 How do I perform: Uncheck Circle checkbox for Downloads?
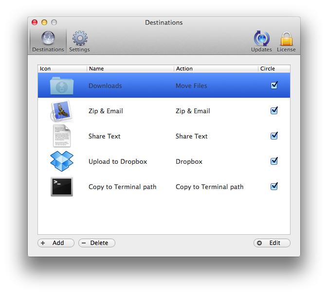(274, 85)
